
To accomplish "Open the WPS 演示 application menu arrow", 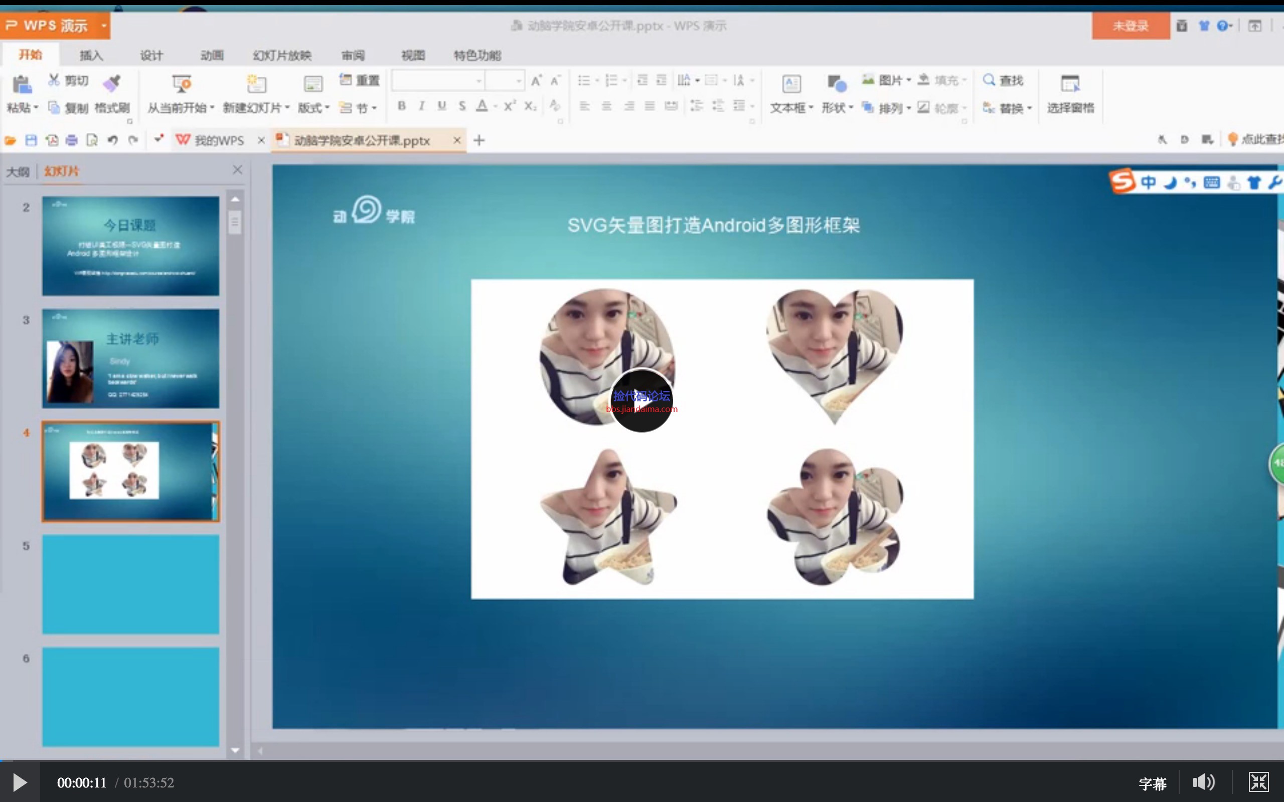I will tap(104, 26).
